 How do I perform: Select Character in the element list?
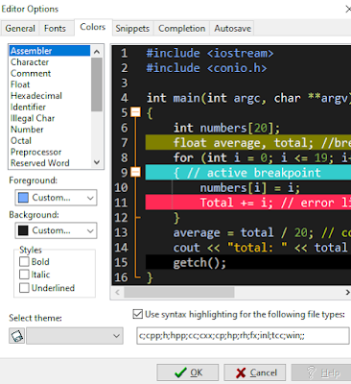coord(50,61)
